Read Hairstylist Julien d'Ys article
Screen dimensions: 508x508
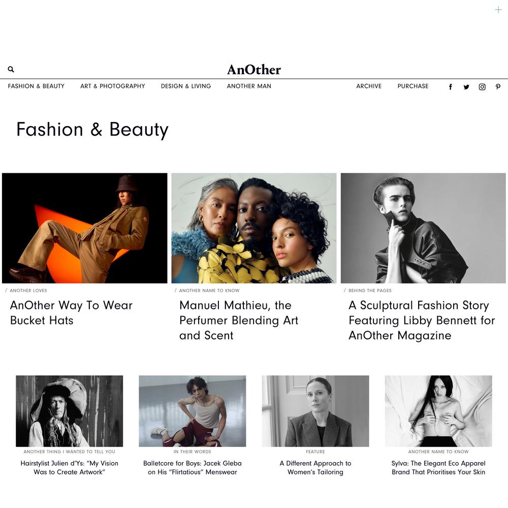coord(69,467)
